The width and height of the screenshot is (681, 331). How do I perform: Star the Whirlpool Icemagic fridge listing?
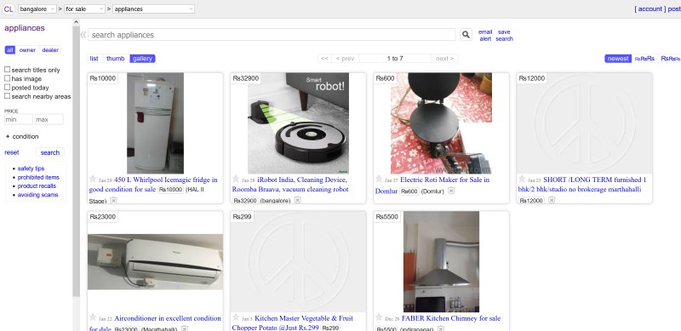pyautogui.click(x=93, y=179)
